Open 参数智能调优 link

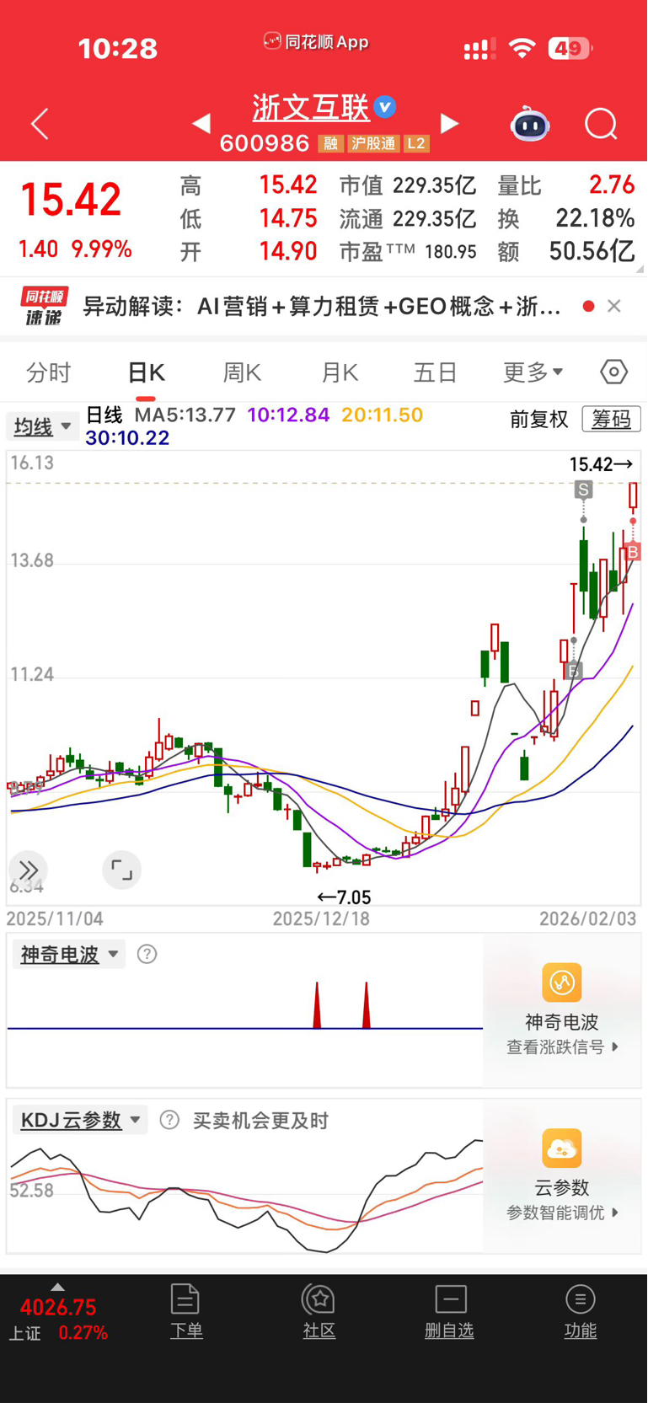[x=562, y=1213]
